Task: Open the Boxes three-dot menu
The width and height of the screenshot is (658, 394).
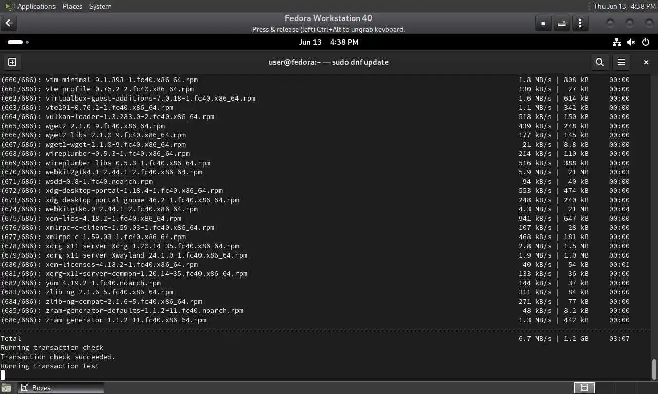Action: pyautogui.click(x=580, y=23)
